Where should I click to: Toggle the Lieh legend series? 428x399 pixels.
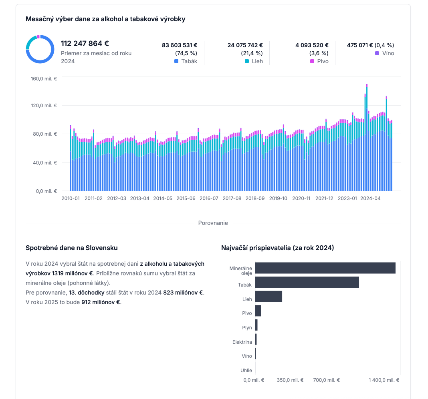pos(254,61)
